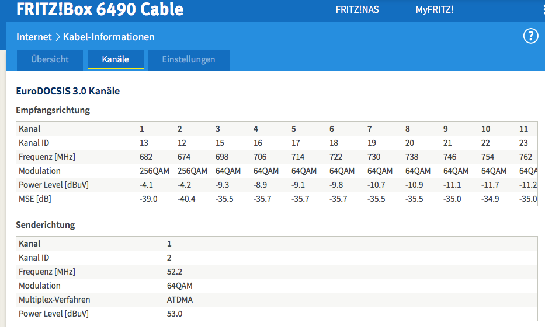545x327 pixels.
Task: Switch to the Übersicht tab
Action: [x=50, y=59]
